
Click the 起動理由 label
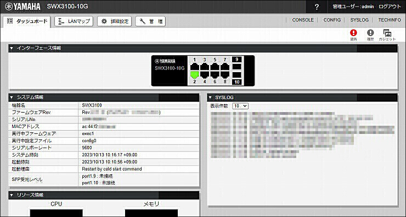tap(20, 169)
